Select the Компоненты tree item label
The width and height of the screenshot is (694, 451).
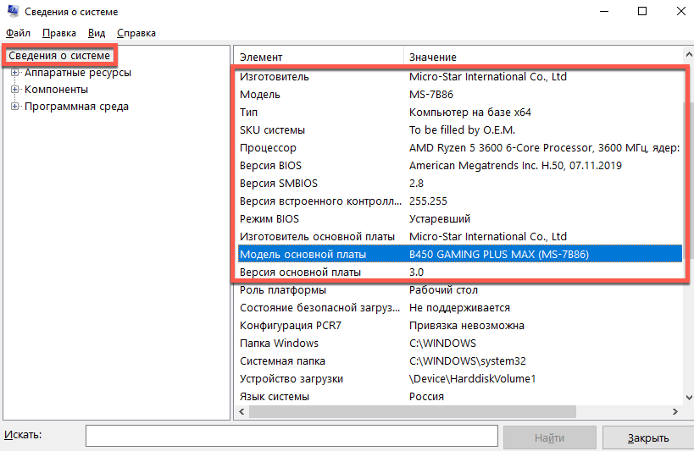(x=56, y=90)
